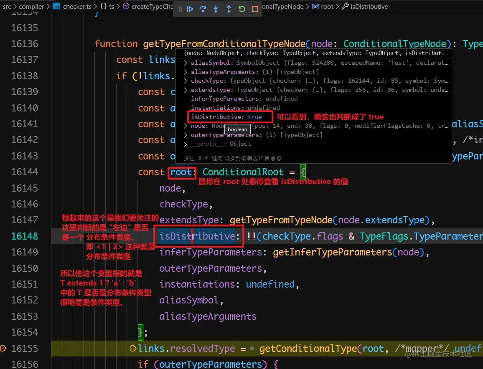Screen dimensions: 483x369
Task: Click the debug Stop icon
Action: (x=255, y=9)
